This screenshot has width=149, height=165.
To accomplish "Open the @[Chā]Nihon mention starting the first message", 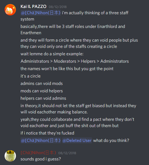I will [41, 13].
